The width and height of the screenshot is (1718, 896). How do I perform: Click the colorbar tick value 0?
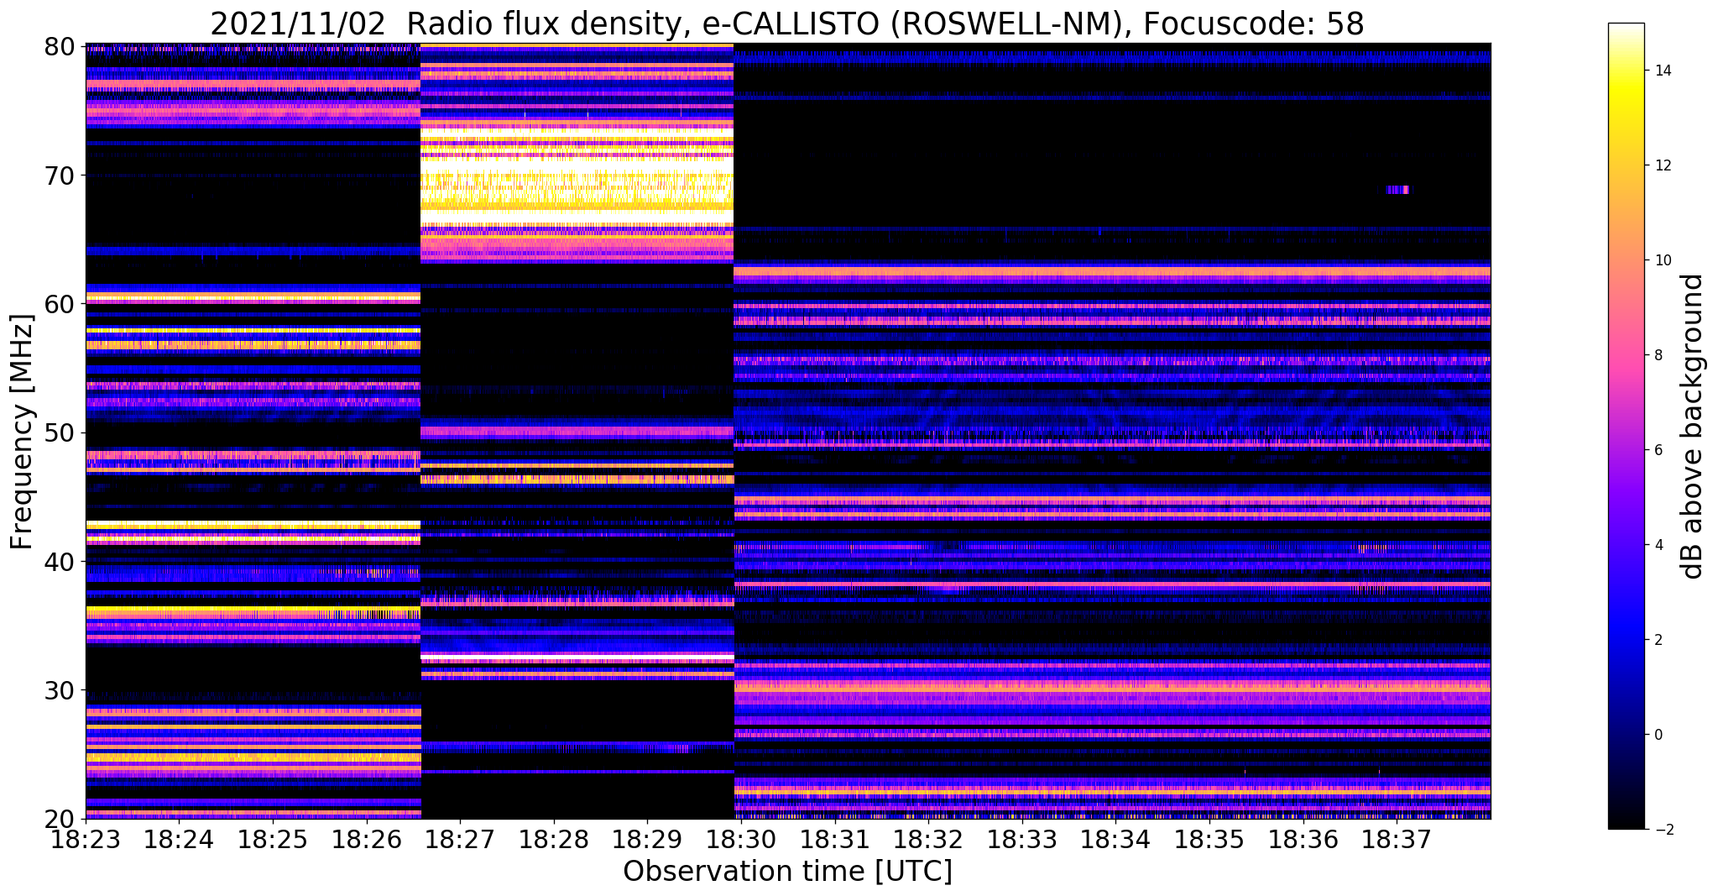1658,735
